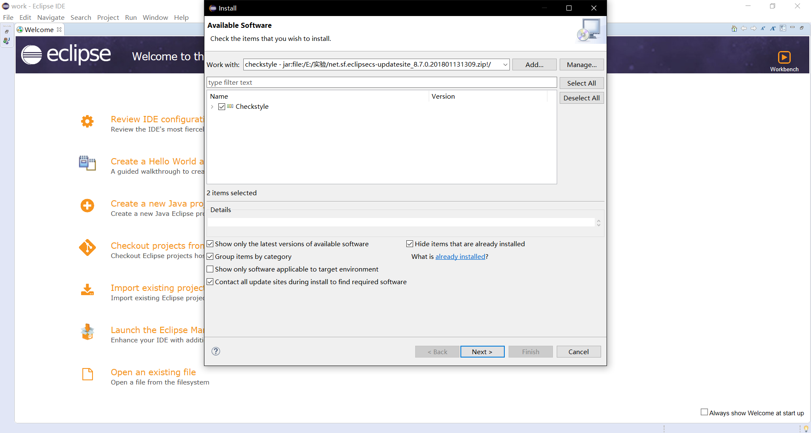Toggle Contact all update sites during install checkbox

pyautogui.click(x=210, y=282)
